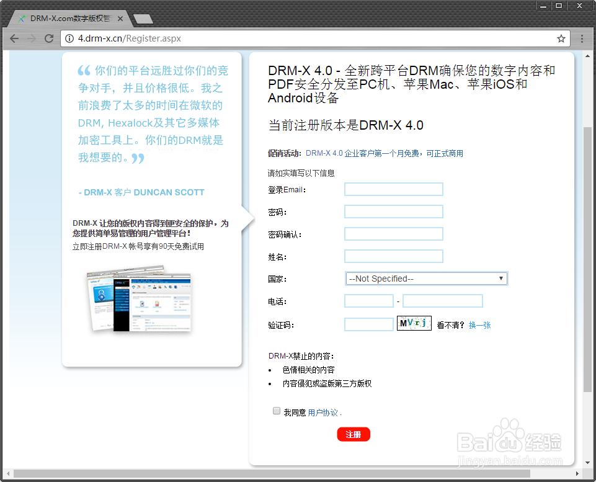
Task: Open the 国家 country dropdown
Action: coord(427,279)
